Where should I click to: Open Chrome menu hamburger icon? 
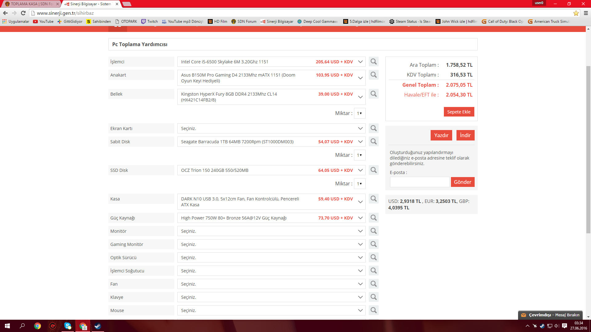tap(586, 13)
